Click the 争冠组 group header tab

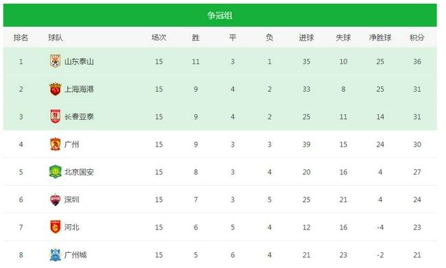[x=220, y=15]
